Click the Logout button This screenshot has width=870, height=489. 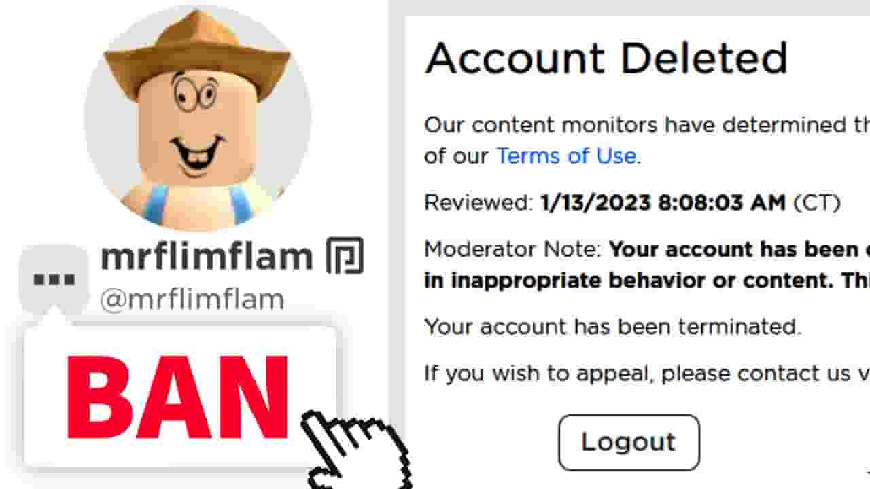pos(629,442)
